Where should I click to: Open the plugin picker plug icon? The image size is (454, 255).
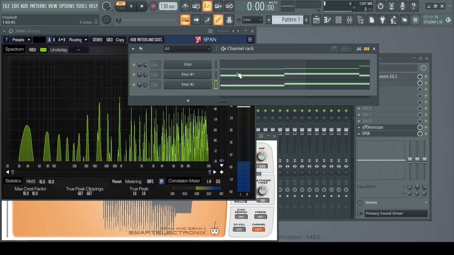[382, 20]
